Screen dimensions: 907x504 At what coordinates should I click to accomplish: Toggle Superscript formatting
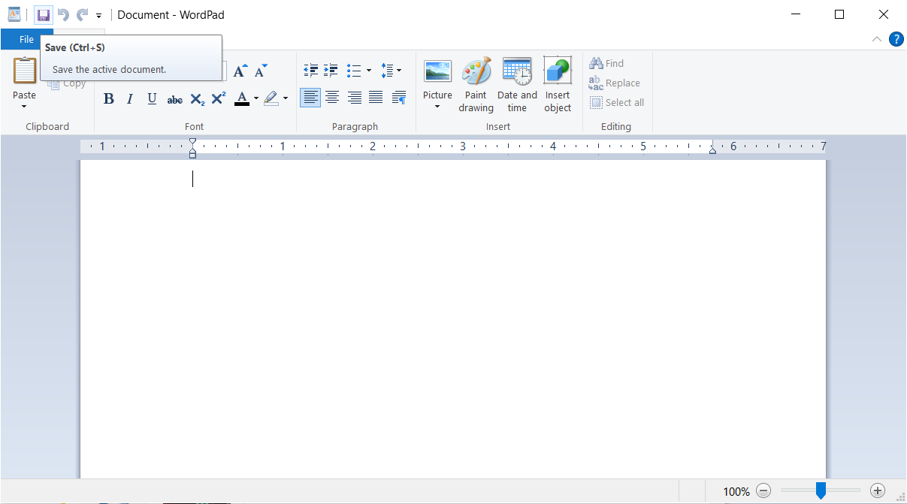(219, 98)
